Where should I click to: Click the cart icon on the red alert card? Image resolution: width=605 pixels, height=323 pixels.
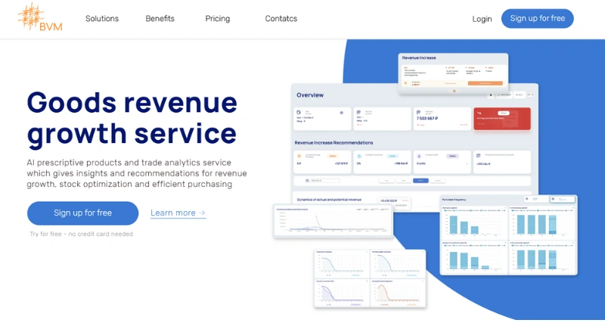(480, 112)
